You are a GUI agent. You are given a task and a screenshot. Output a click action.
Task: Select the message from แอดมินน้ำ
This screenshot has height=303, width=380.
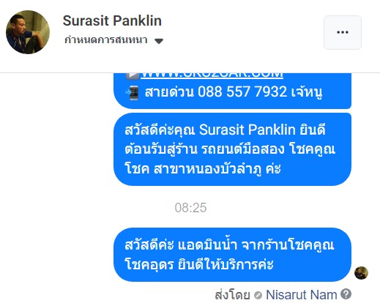[232, 255]
